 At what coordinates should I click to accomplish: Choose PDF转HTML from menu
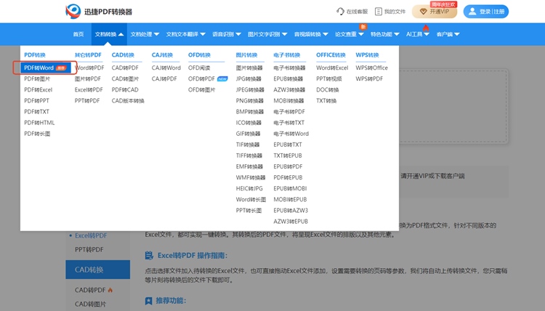point(39,123)
